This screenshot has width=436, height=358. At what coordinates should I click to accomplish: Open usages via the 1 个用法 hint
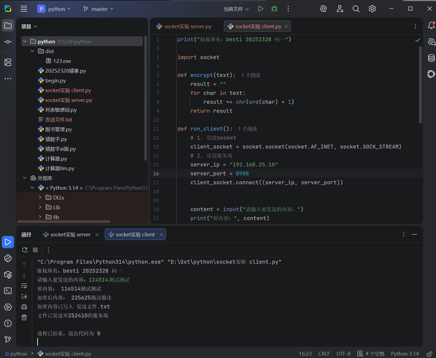pos(250,75)
